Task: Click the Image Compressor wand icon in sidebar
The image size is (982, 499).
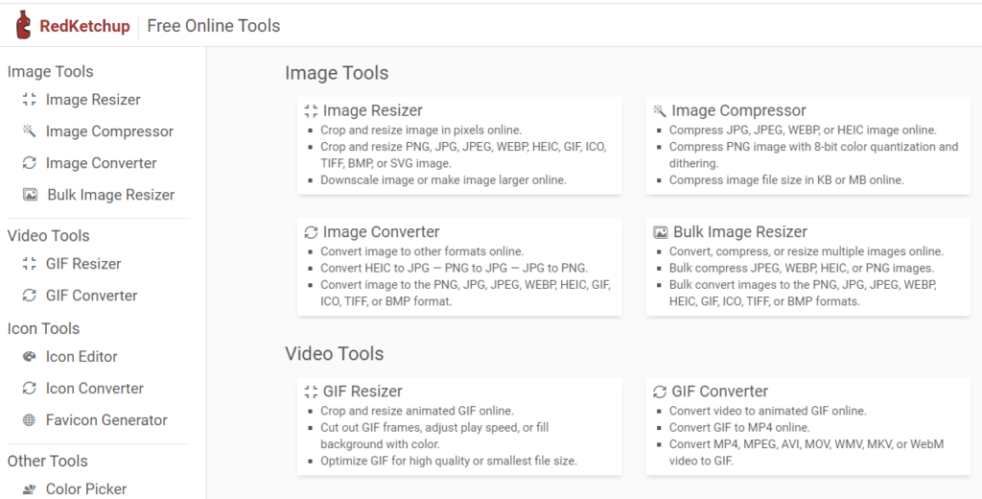Action: click(x=29, y=131)
